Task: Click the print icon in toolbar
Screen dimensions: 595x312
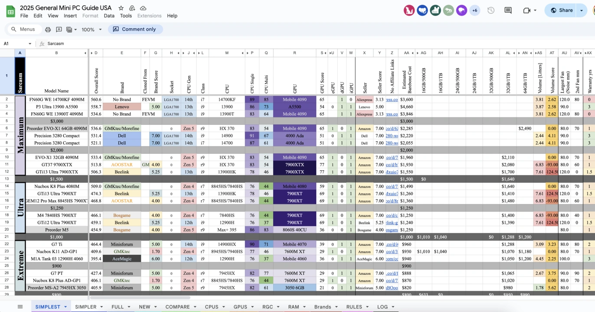Action: point(48,29)
